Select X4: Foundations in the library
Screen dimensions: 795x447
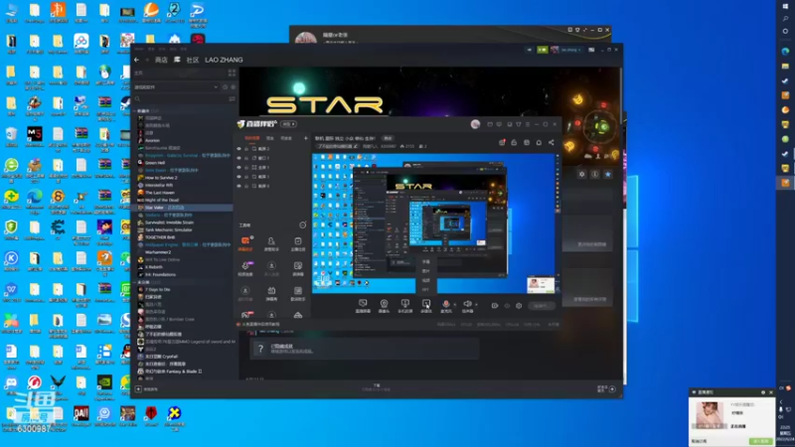click(x=160, y=275)
